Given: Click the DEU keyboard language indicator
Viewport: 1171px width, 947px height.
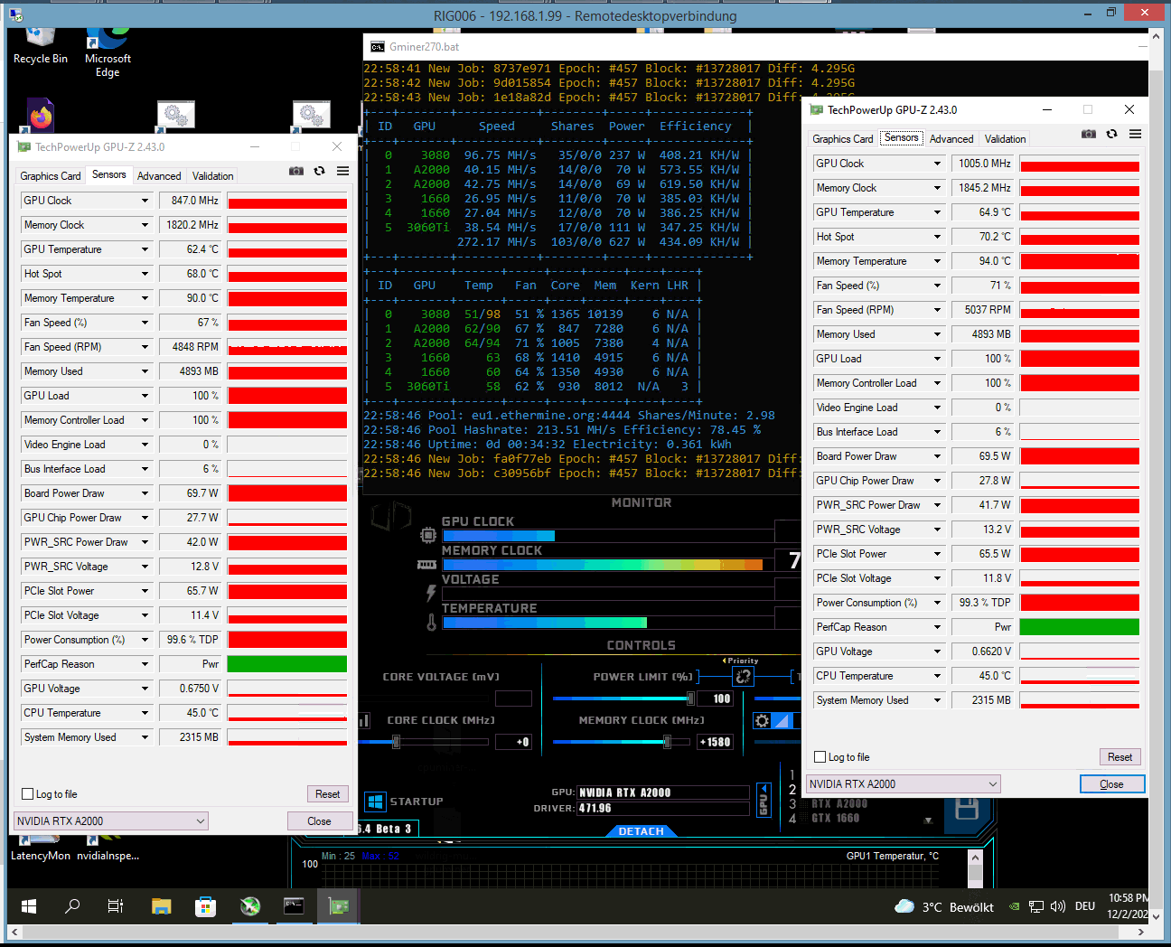Looking at the screenshot, I should [x=1085, y=906].
